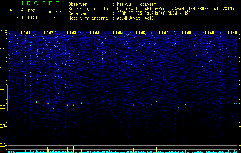
Task: Click the 0.8 frequency axis label
Action: coord(3,107)
